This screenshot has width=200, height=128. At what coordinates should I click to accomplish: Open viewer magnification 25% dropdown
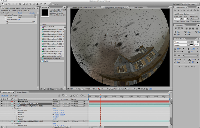(x=73, y=89)
